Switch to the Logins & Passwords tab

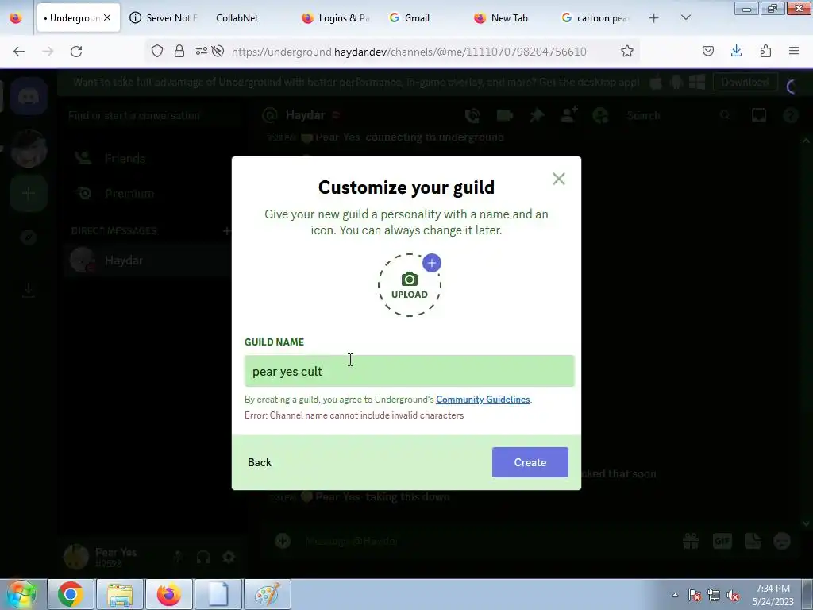[337, 17]
